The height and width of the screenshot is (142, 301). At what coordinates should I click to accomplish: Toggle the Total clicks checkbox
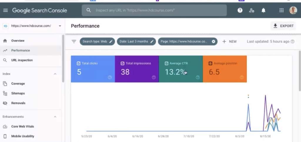coord(78,64)
